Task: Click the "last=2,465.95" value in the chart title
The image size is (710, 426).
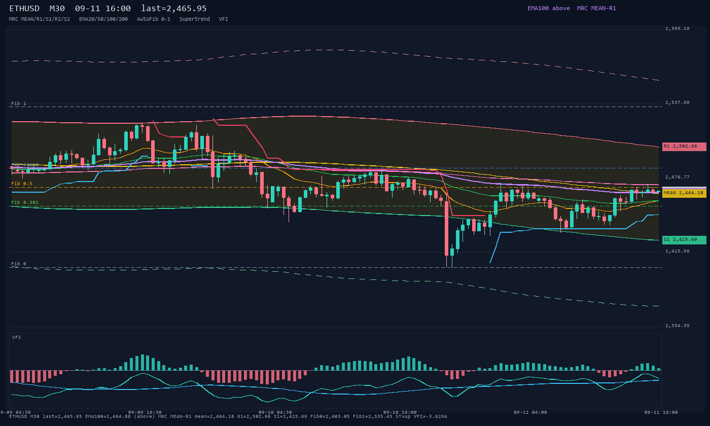Action: coord(174,8)
